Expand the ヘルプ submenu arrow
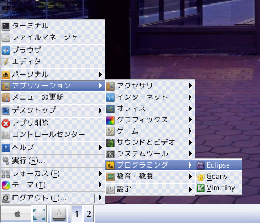 tap(100, 147)
